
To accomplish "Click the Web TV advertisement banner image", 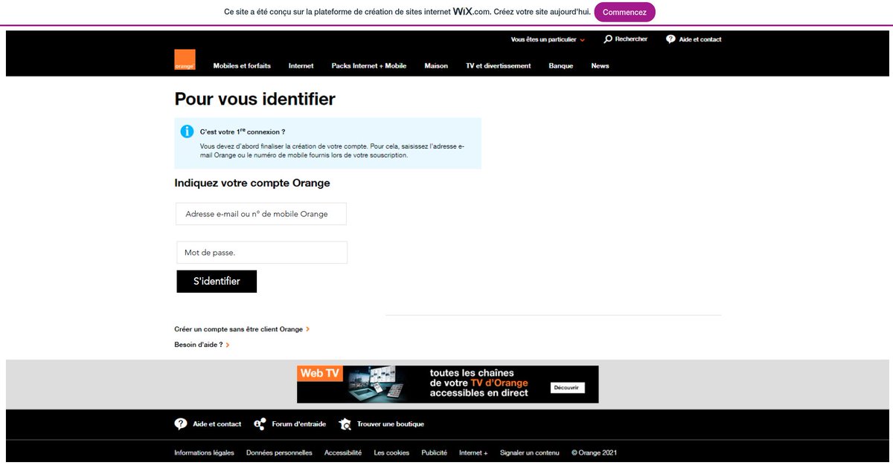I will tap(447, 384).
